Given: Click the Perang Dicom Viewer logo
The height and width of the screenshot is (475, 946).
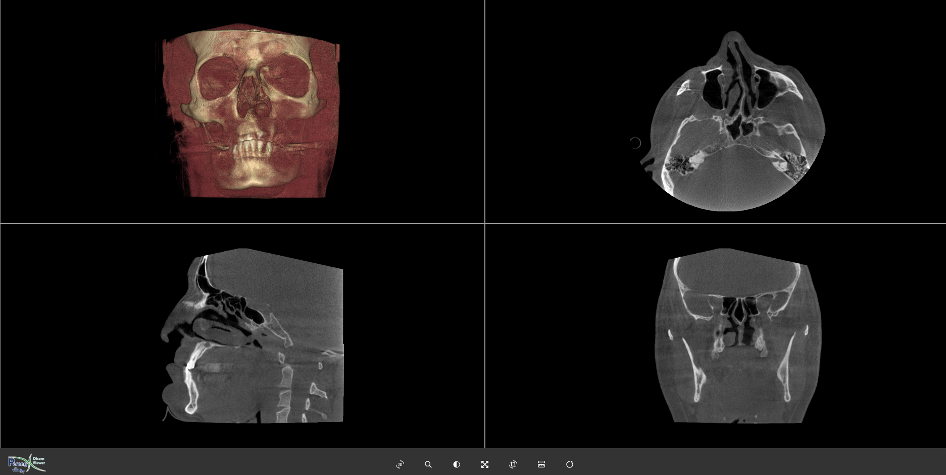Looking at the screenshot, I should click(x=27, y=463).
